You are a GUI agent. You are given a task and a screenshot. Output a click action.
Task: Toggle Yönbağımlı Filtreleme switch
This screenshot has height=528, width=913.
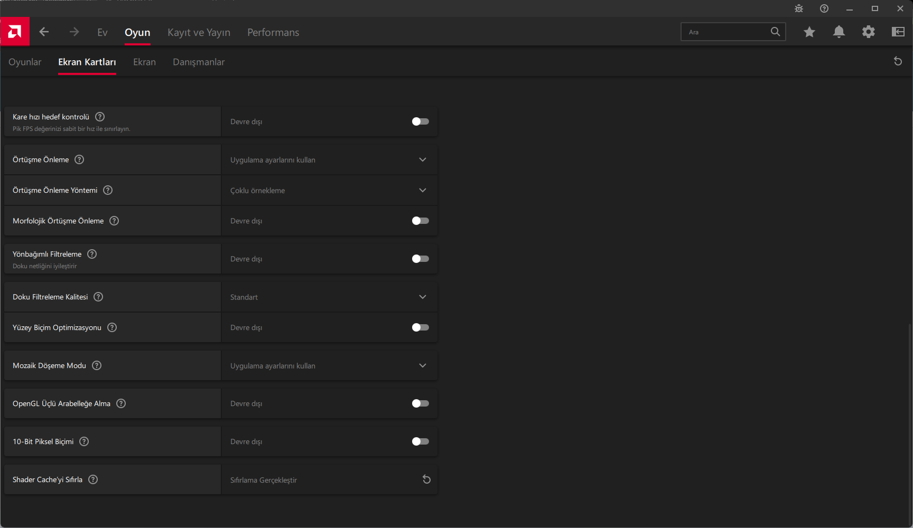[420, 259]
